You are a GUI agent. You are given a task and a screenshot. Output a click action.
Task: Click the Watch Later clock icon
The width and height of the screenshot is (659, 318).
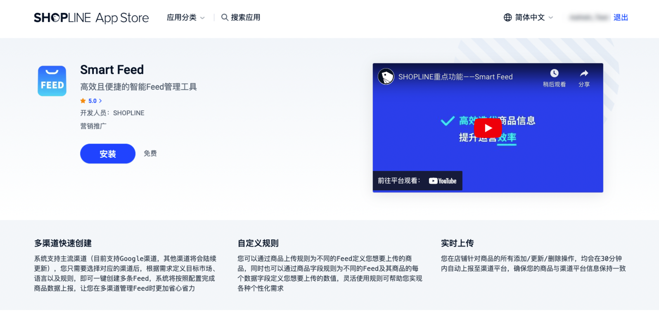(554, 73)
